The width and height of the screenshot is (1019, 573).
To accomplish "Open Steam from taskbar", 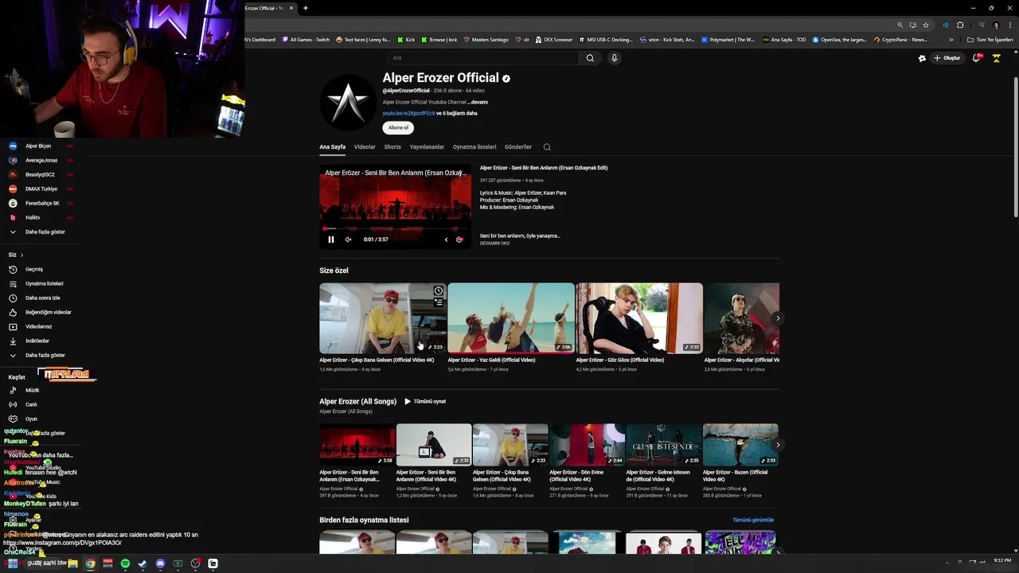I will 143,563.
